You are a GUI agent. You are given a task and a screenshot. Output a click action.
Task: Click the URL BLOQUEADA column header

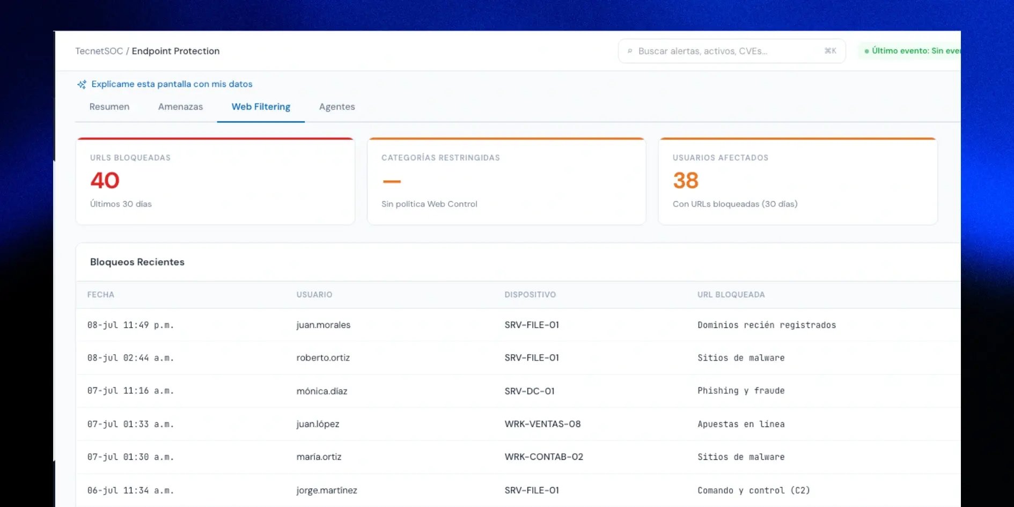click(731, 295)
